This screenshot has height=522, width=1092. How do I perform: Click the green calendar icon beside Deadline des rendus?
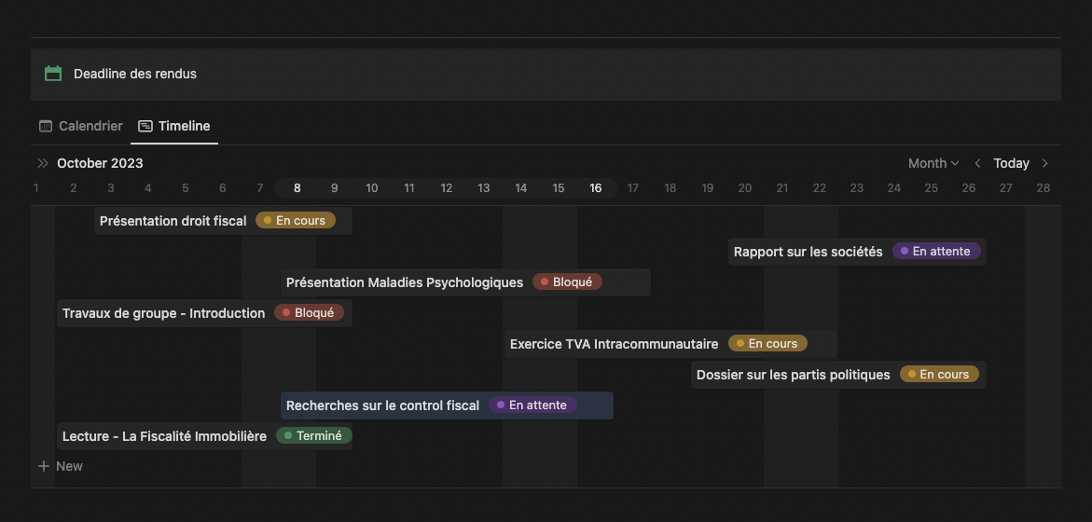pos(53,74)
